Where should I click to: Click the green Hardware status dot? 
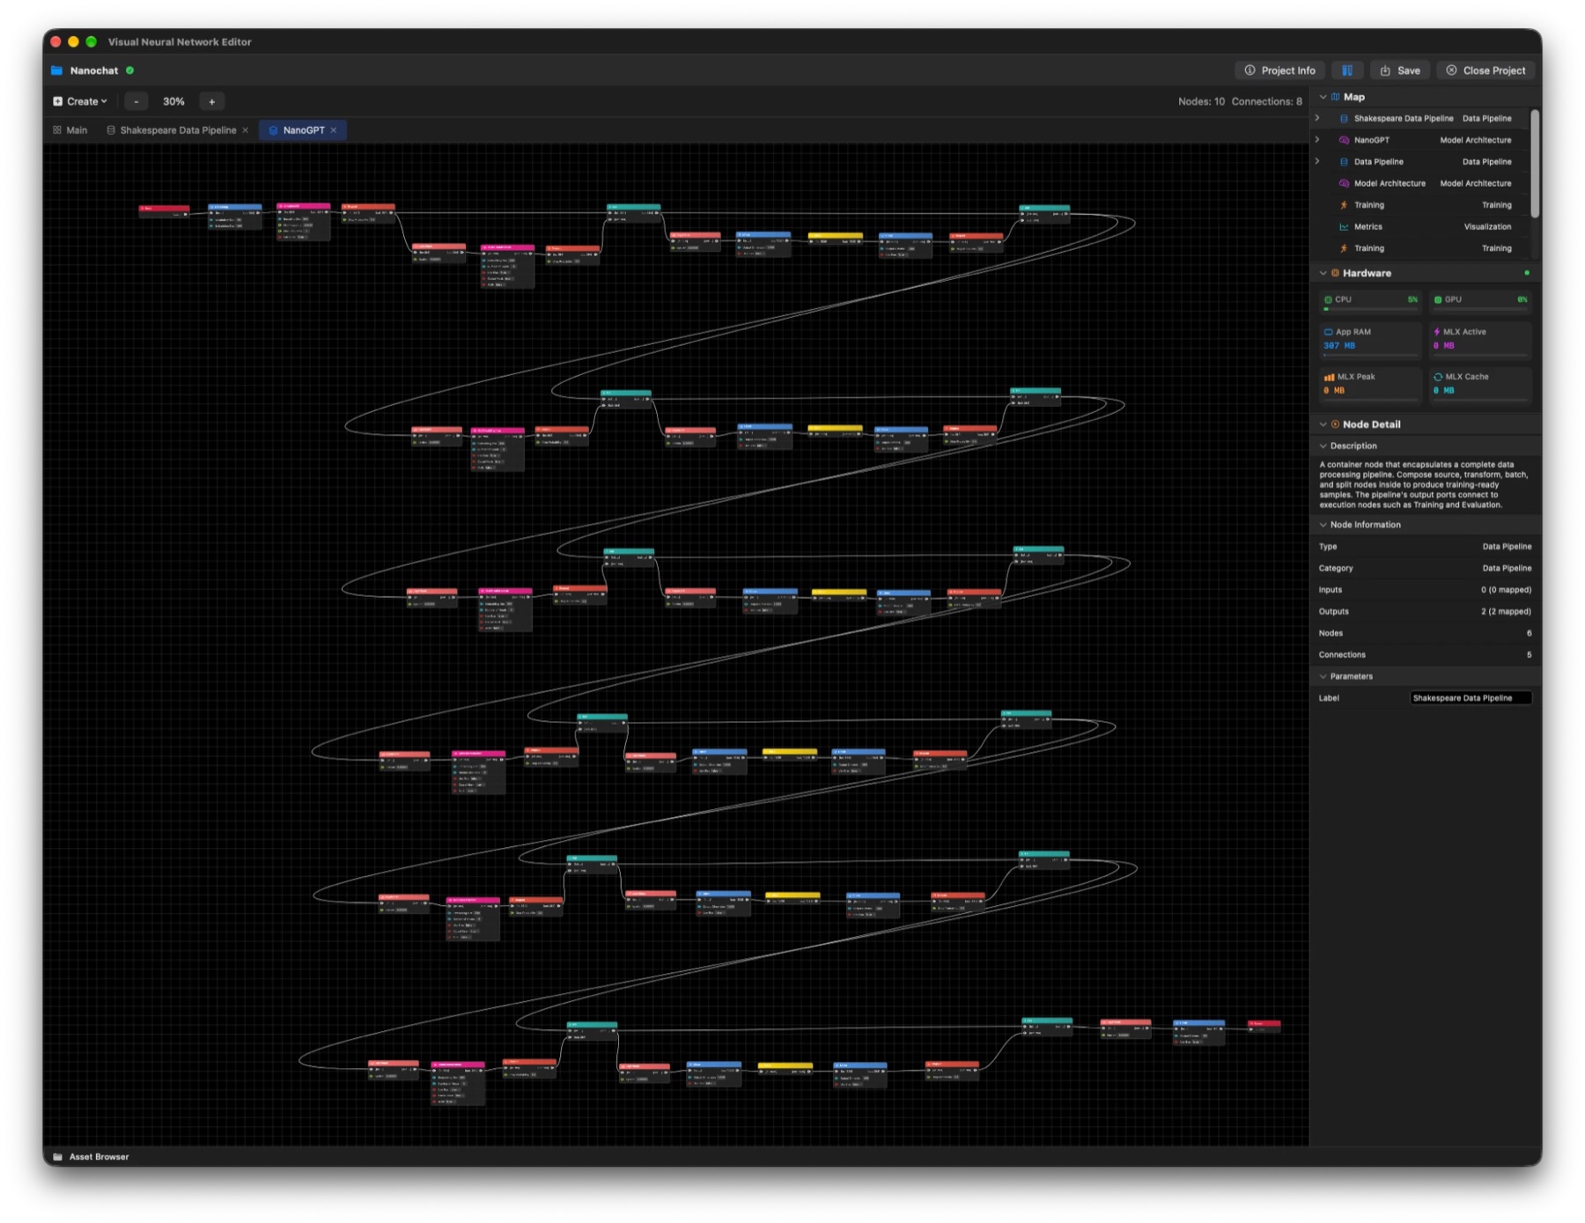click(x=1527, y=273)
